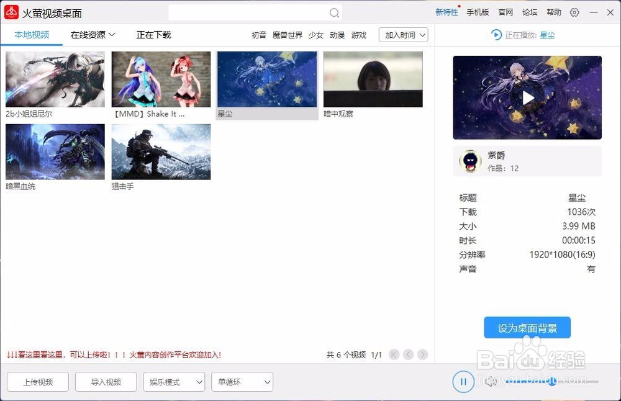Open the 娱乐模式 dropdown

[x=174, y=382]
